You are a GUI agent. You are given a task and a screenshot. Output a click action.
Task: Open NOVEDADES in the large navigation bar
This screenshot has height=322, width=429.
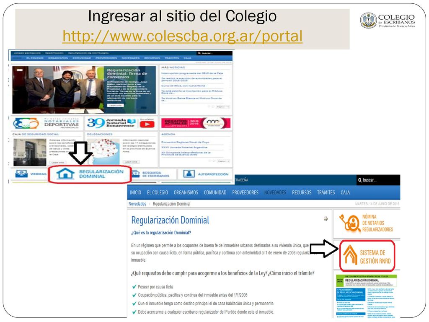click(x=275, y=192)
